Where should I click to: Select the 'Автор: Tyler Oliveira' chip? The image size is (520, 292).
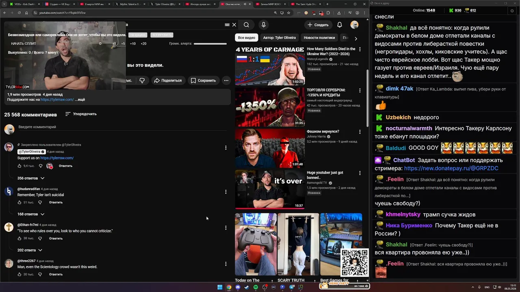coord(279,38)
